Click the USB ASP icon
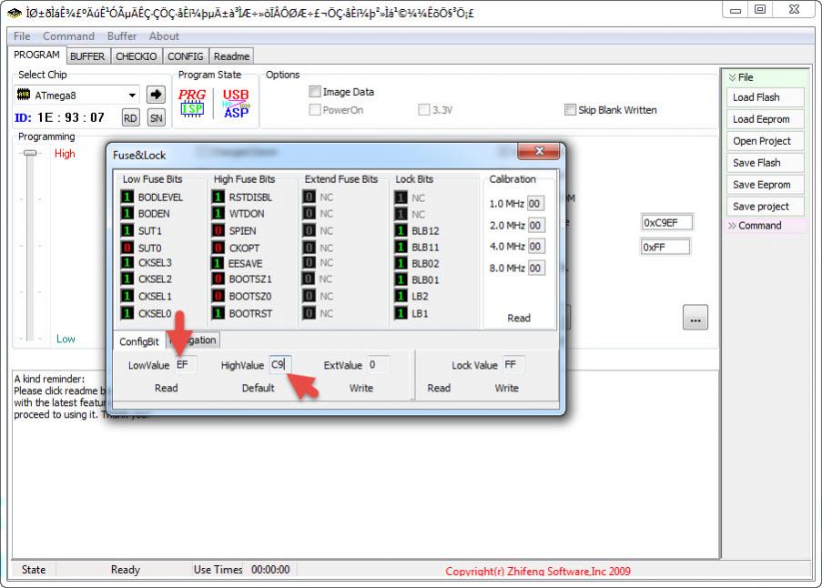This screenshot has width=822, height=588. 236,103
